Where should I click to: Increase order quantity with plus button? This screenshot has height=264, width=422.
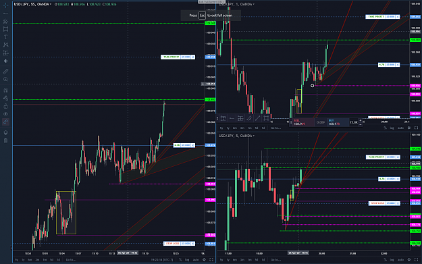361,121
